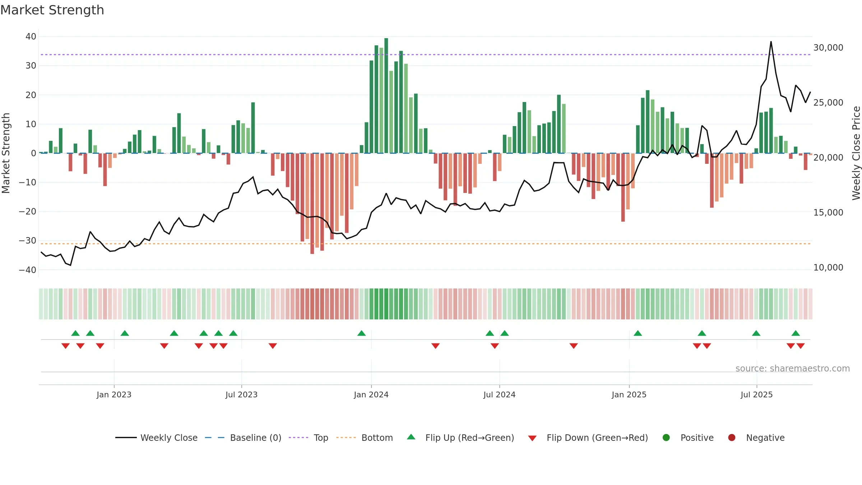Click the Jul 2023 axis label
Image resolution: width=862 pixels, height=485 pixels.
pyautogui.click(x=241, y=394)
